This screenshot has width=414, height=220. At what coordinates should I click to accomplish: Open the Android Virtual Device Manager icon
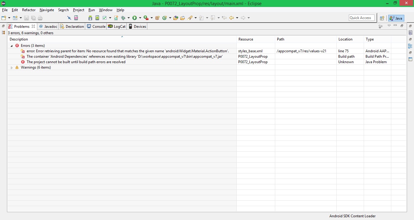coord(97,18)
